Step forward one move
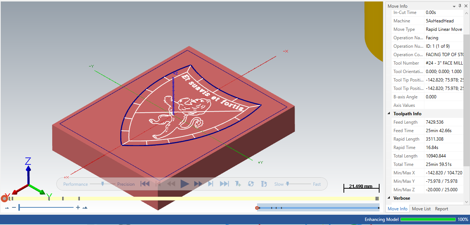Viewport: 470px width, 225px height. [211, 184]
